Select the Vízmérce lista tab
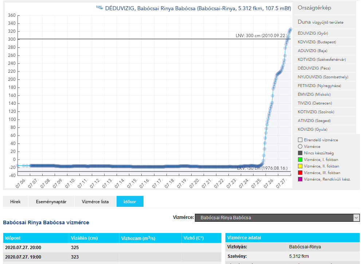Image resolution: width=361 pixels, height=264 pixels. click(x=95, y=201)
